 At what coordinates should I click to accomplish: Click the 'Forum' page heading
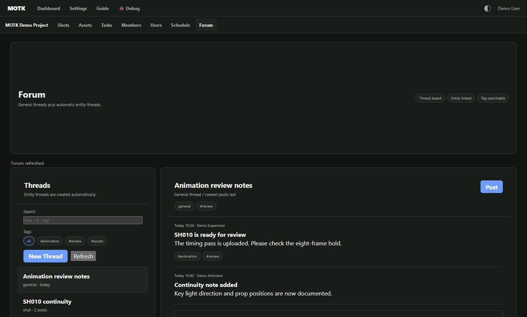(x=32, y=95)
